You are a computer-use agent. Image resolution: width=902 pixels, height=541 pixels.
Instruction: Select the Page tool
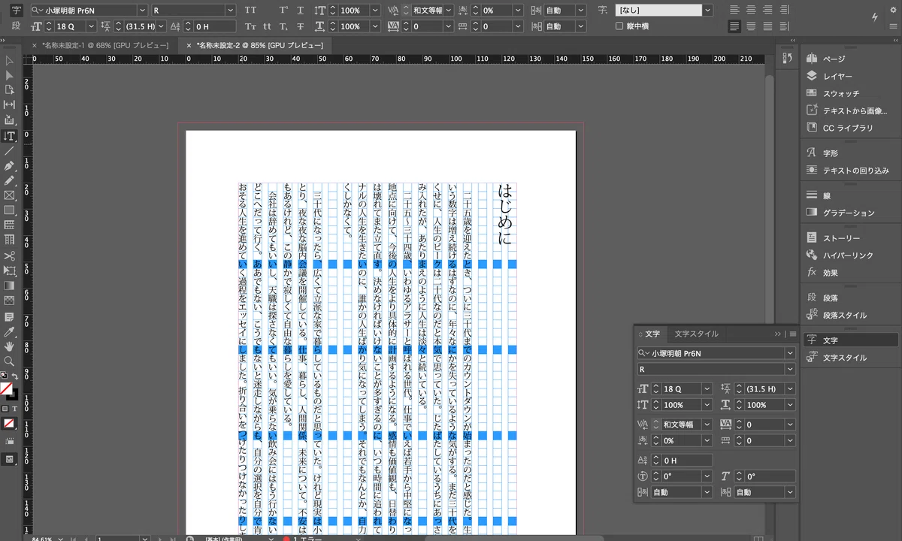point(9,89)
